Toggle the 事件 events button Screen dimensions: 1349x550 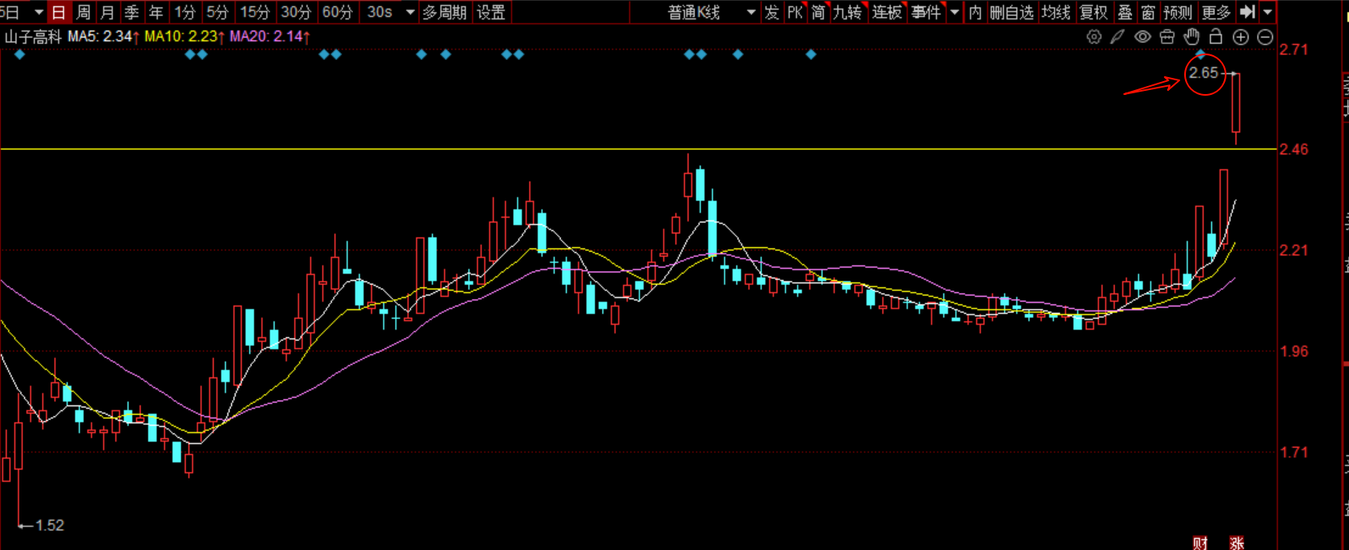pos(926,12)
